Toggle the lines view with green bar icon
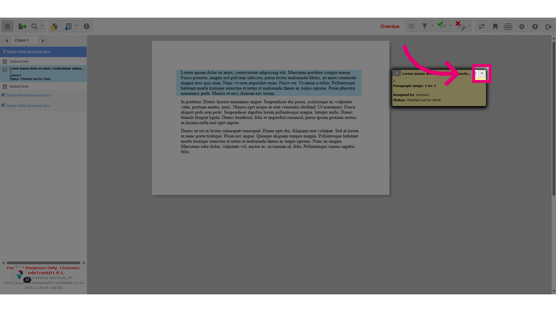This screenshot has height=312, width=556. (x=508, y=26)
